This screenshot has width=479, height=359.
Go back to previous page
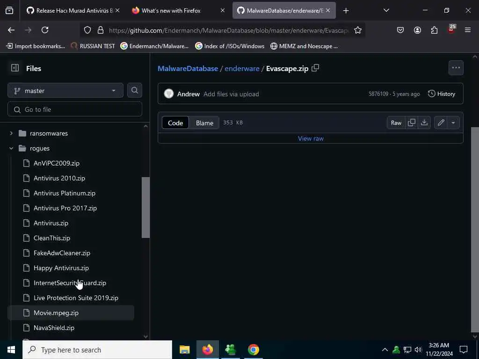click(11, 30)
